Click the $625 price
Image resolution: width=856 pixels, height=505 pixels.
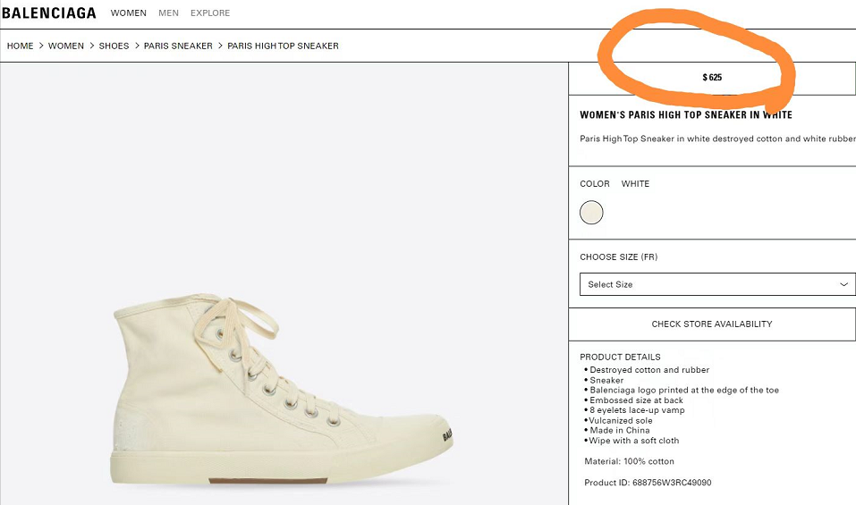point(712,78)
